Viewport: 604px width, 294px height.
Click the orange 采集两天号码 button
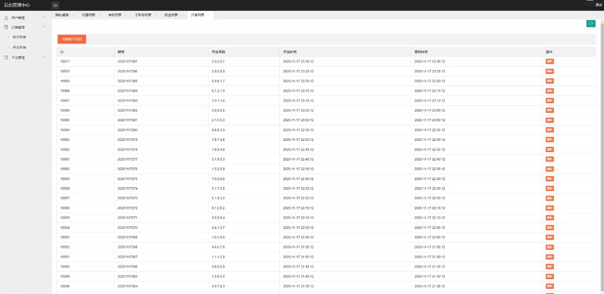point(72,39)
